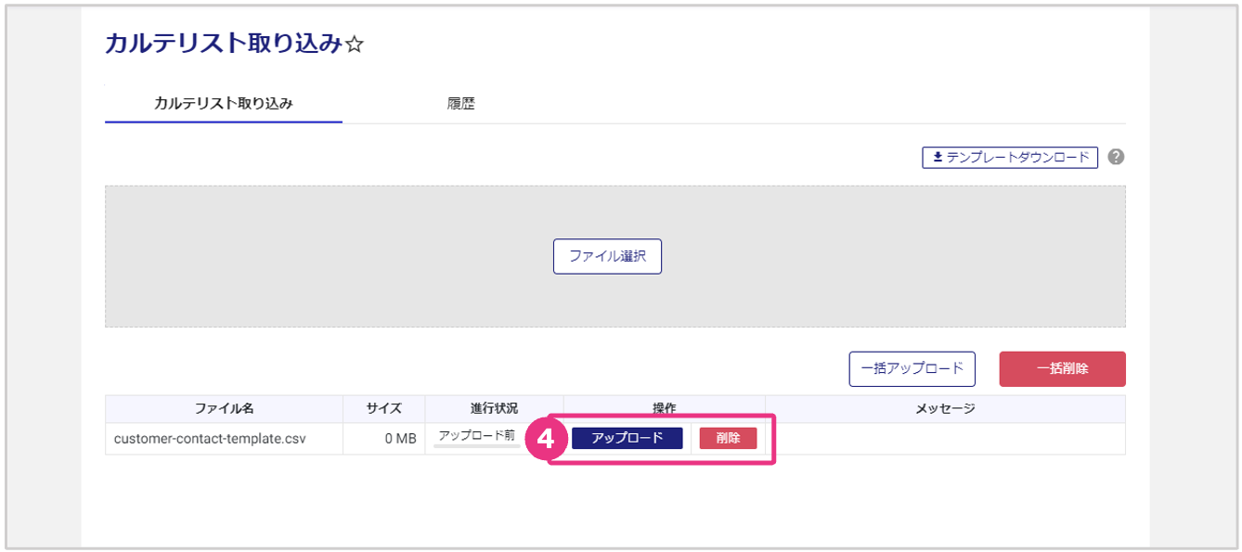This screenshot has height=552, width=1242.
Task: Click the 一括アップロード button
Action: coord(912,368)
